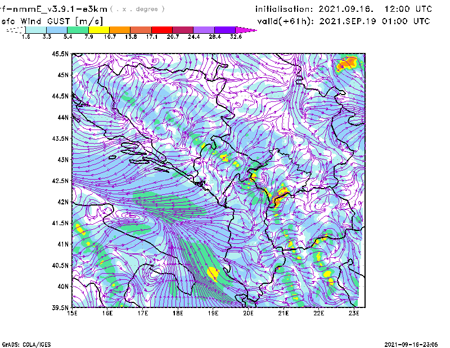This screenshot has width=450, height=348.
Task: Pick the orange legend color swatch
Action: point(120,30)
